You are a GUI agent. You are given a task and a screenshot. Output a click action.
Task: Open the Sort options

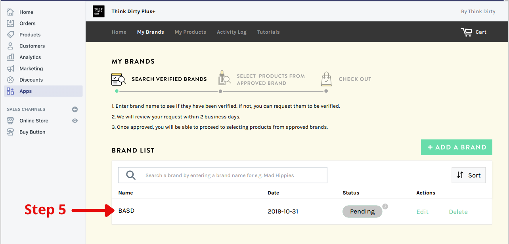click(469, 175)
